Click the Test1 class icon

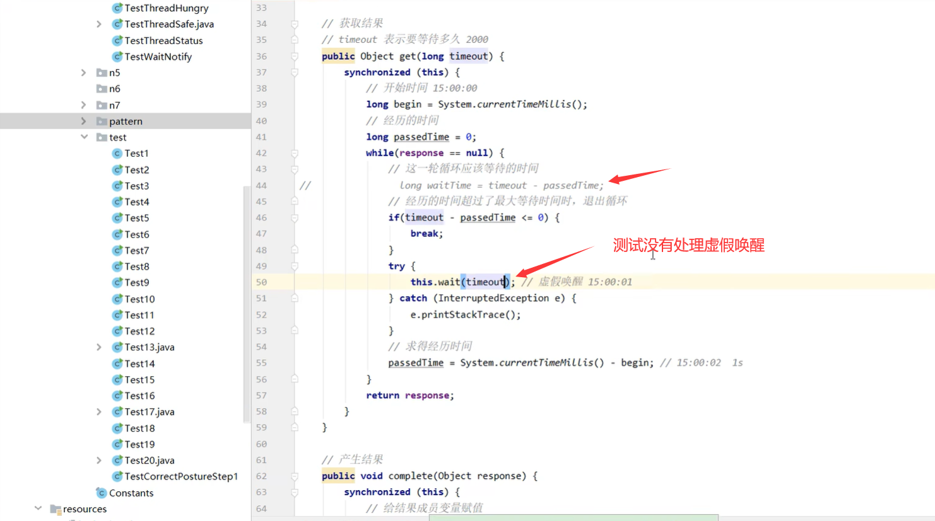click(117, 153)
